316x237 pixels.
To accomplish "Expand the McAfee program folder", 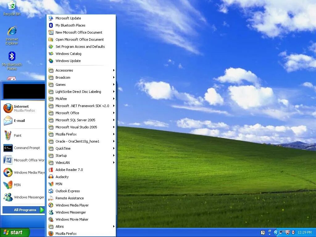I will pyautogui.click(x=81, y=98).
